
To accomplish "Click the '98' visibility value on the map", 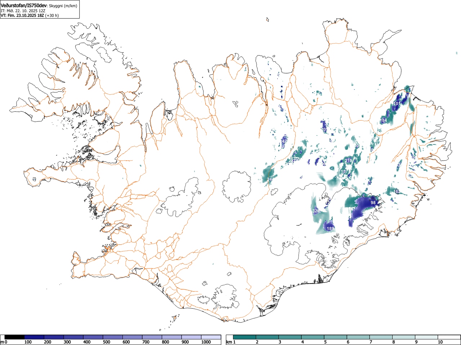I will pos(373,203).
